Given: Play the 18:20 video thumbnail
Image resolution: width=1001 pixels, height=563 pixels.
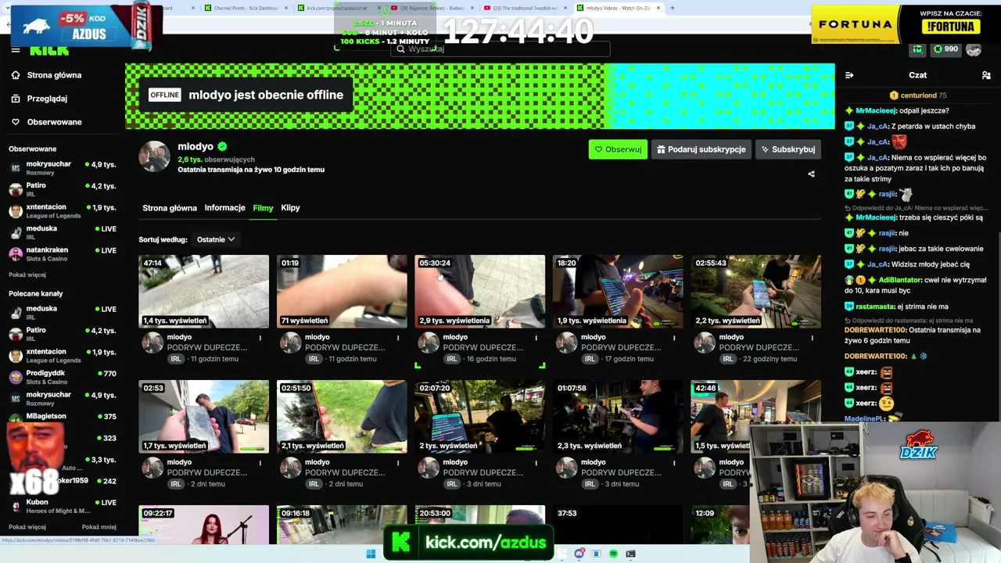Looking at the screenshot, I should tap(618, 291).
